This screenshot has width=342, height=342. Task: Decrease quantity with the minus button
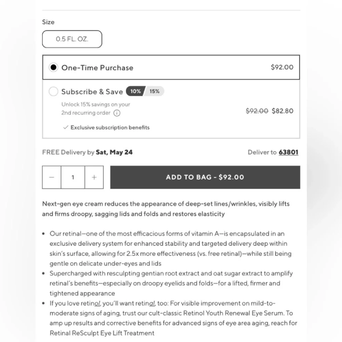pyautogui.click(x=52, y=177)
